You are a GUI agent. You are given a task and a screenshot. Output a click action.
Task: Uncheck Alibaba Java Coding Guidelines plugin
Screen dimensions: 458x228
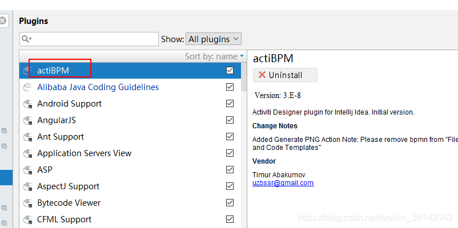point(230,87)
